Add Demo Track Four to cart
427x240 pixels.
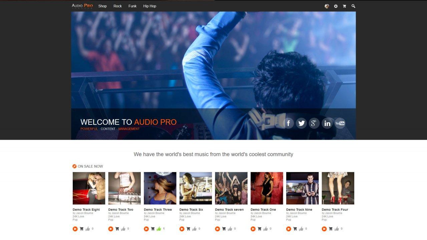[331, 229]
